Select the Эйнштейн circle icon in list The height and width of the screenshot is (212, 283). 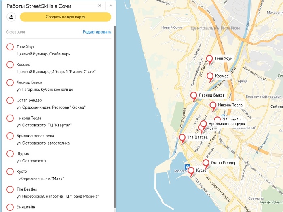[10, 207]
